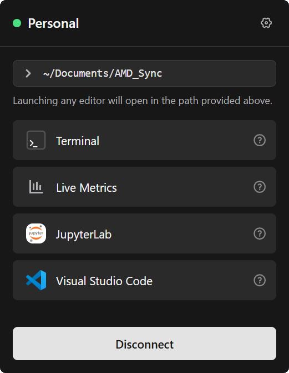
Task: Open Live Metrics
Action: [144, 187]
